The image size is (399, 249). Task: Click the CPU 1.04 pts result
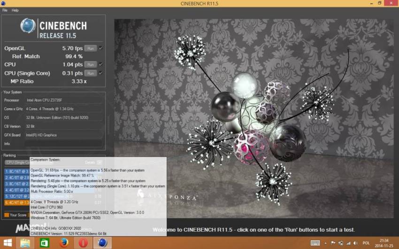[72, 65]
